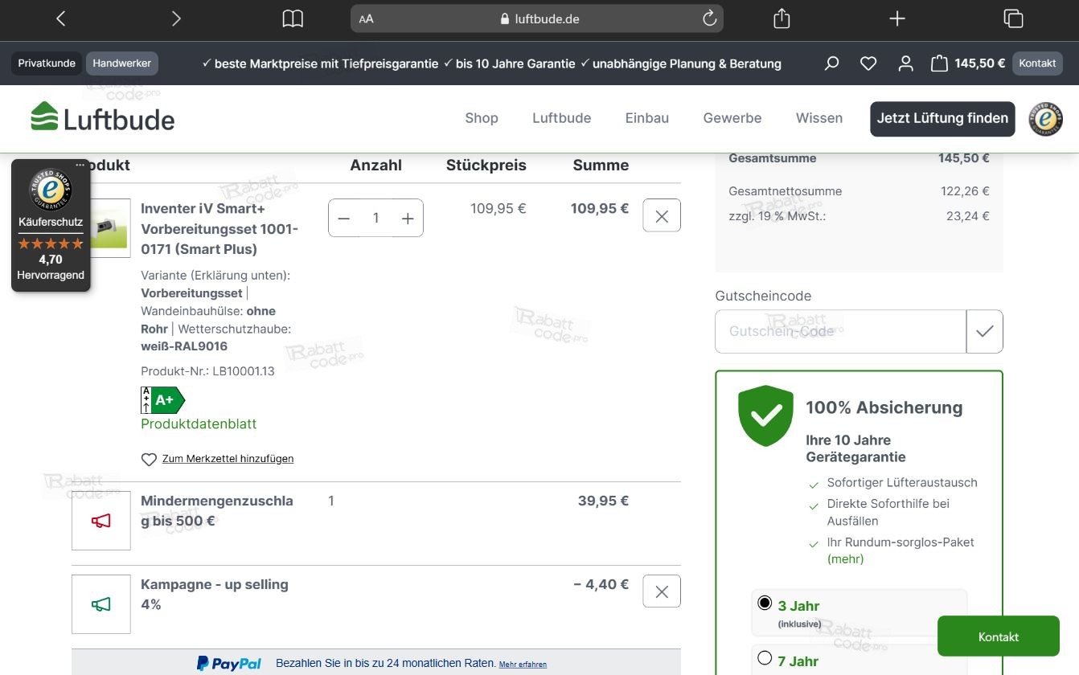The width and height of the screenshot is (1079, 675).
Task: Open the Shop navigation menu
Action: pyautogui.click(x=482, y=118)
